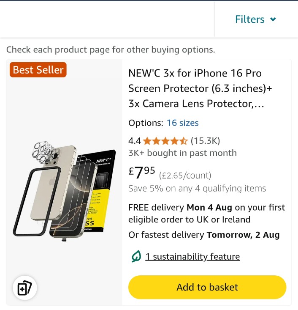The height and width of the screenshot is (310, 298).
Task: Tap the Best Seller badge
Action: coord(38,70)
